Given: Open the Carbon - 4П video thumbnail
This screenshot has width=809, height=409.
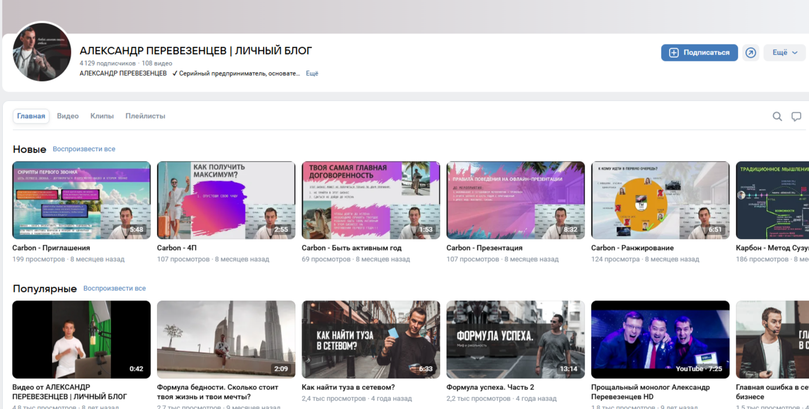Looking at the screenshot, I should [226, 200].
